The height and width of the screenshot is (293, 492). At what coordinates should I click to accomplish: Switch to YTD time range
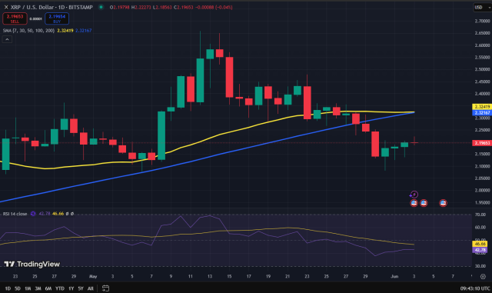click(x=60, y=288)
